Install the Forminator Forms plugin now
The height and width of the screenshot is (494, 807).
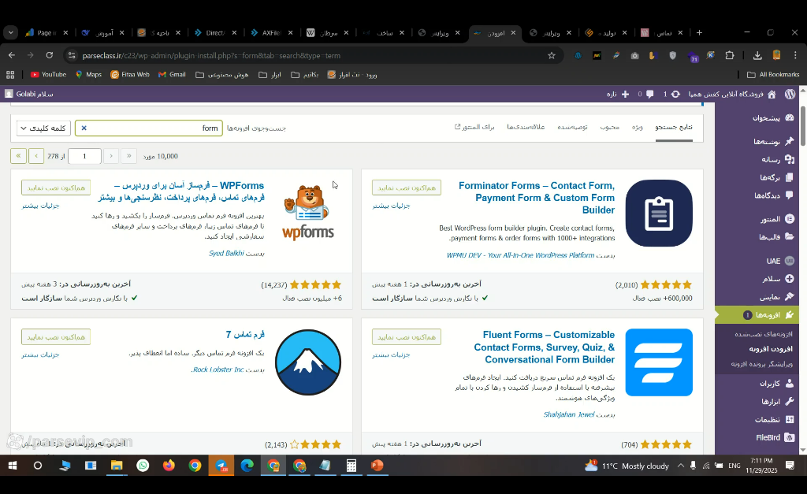[x=407, y=188]
